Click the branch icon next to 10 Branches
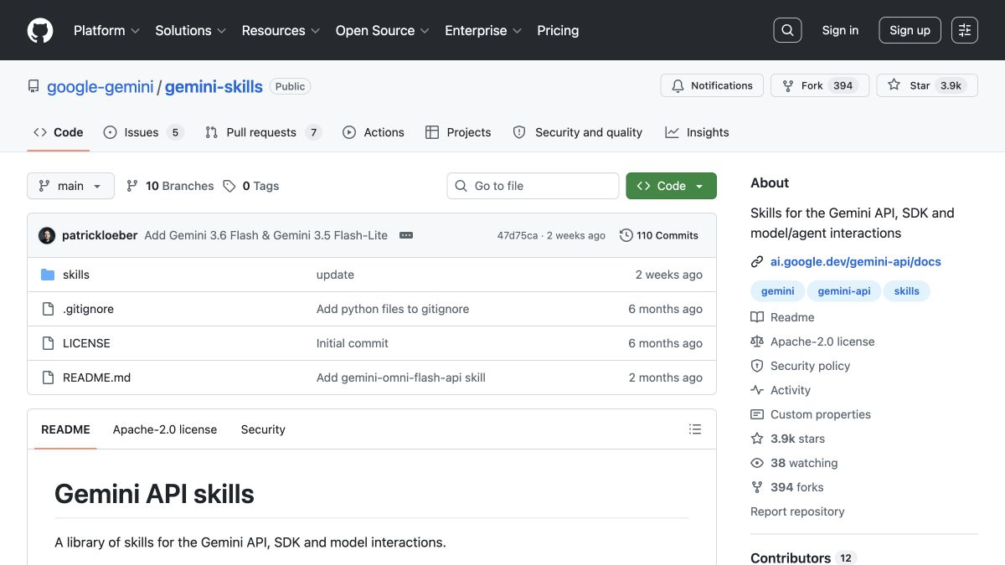Viewport: 1005px width, 565px height. 132,186
